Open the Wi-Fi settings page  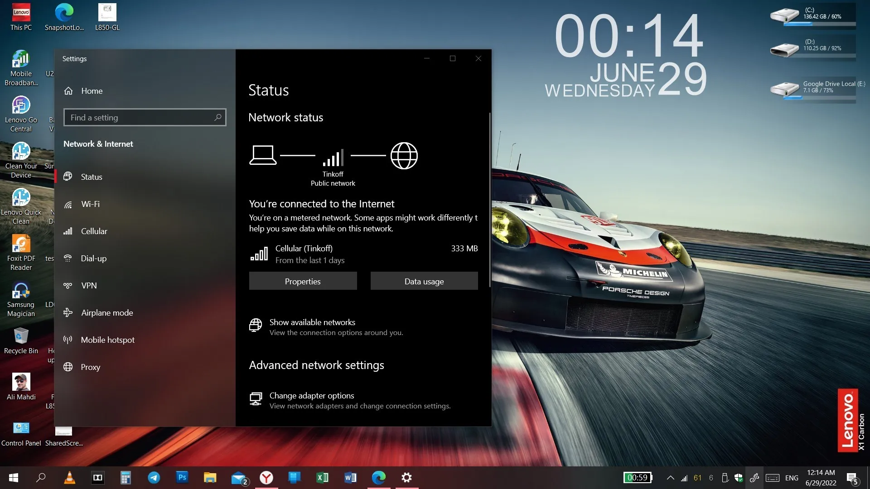point(90,204)
